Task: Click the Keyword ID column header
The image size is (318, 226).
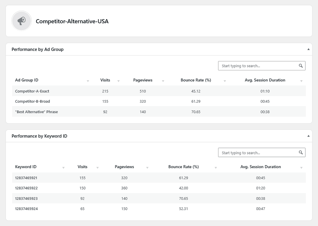Action: (26, 167)
